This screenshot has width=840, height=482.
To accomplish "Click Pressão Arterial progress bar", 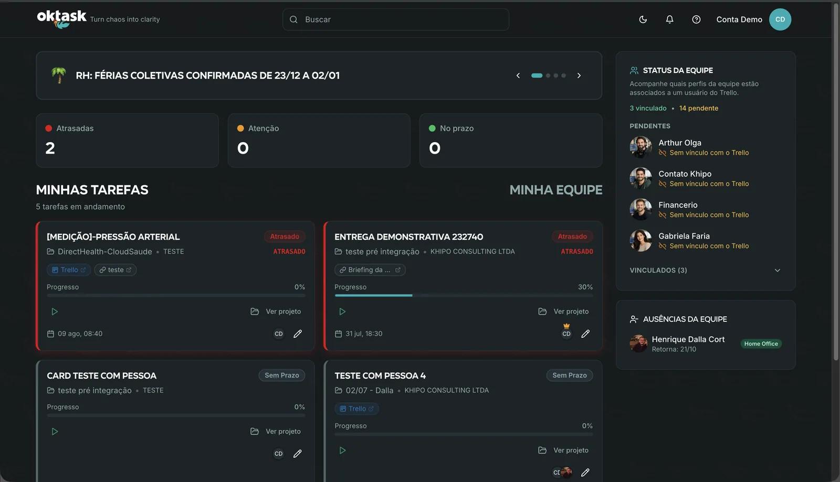I will (x=176, y=295).
